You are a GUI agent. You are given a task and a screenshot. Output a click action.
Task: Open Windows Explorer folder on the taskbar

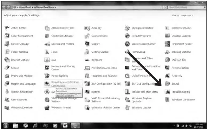point(16,126)
